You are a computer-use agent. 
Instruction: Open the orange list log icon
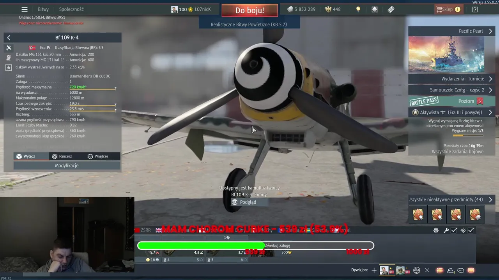[x=440, y=270]
